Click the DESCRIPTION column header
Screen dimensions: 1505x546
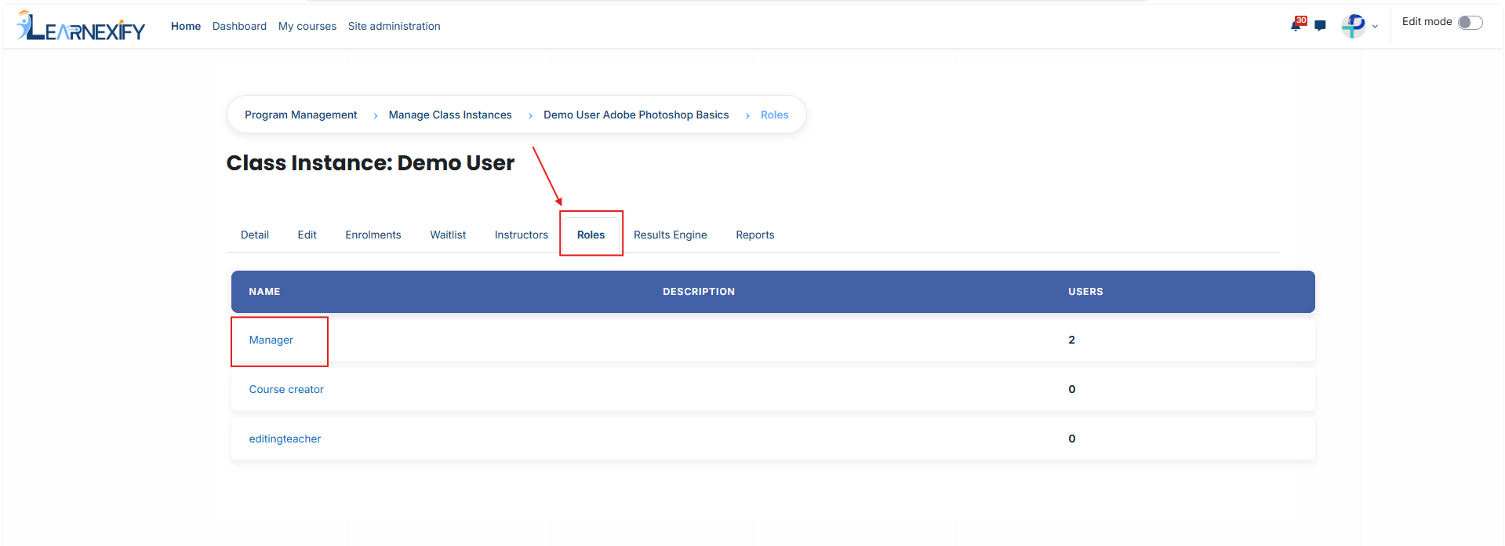(699, 292)
